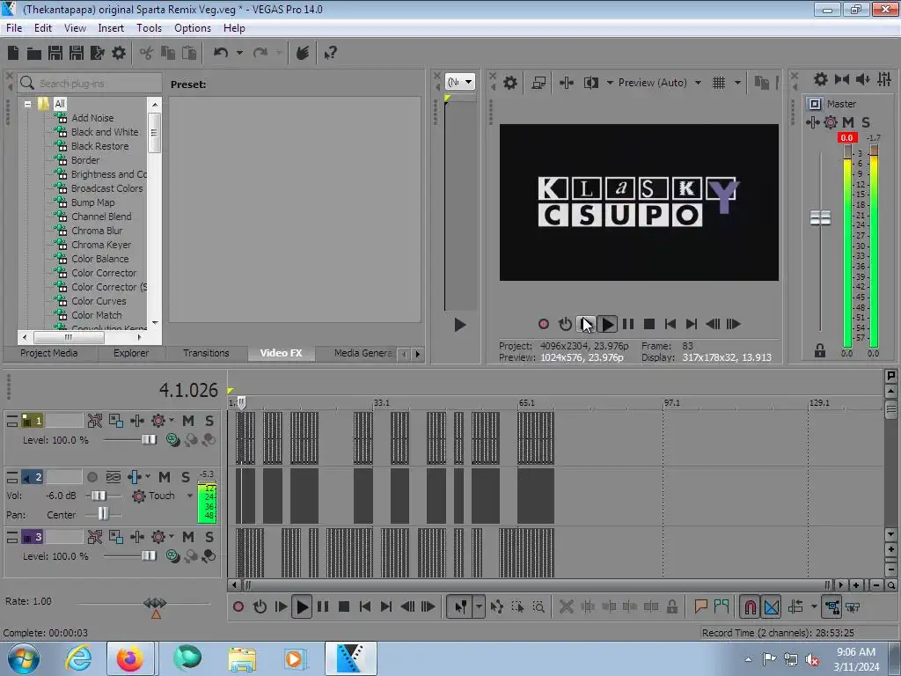This screenshot has height=676, width=901.
Task: Open the Undo history dropdown arrow
Action: click(x=239, y=53)
